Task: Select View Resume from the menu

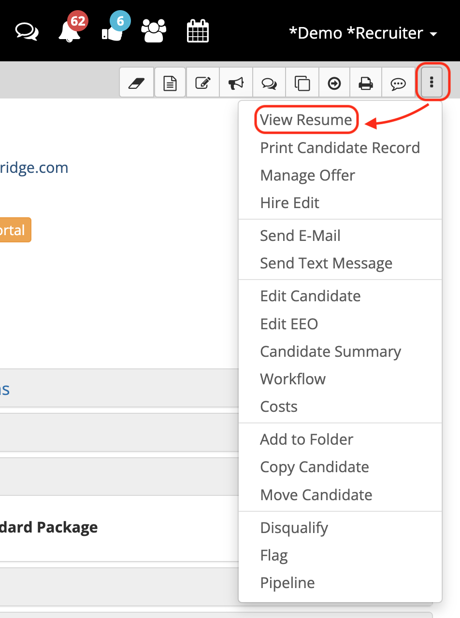Action: coord(306,119)
